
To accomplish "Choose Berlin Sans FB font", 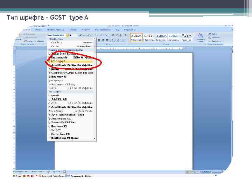I will pyautogui.click(x=71, y=134).
